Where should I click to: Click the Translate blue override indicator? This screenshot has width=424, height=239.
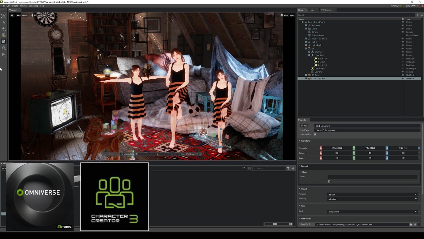(419, 148)
